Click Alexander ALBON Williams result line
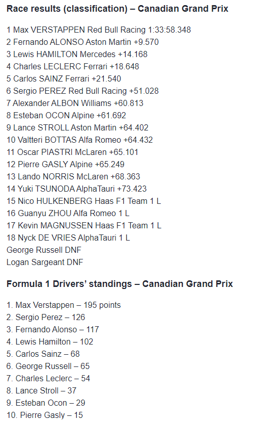The image size is (257, 421). (x=75, y=103)
